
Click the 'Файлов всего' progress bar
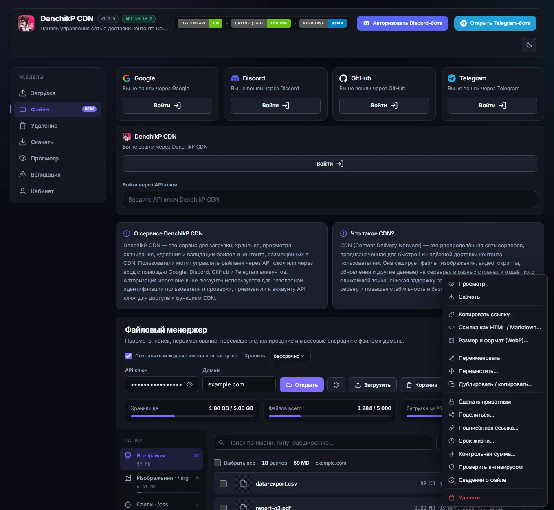pyautogui.click(x=330, y=416)
